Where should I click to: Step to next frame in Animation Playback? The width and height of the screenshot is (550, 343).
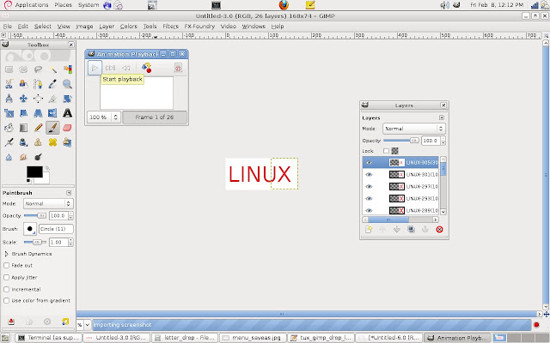click(110, 68)
